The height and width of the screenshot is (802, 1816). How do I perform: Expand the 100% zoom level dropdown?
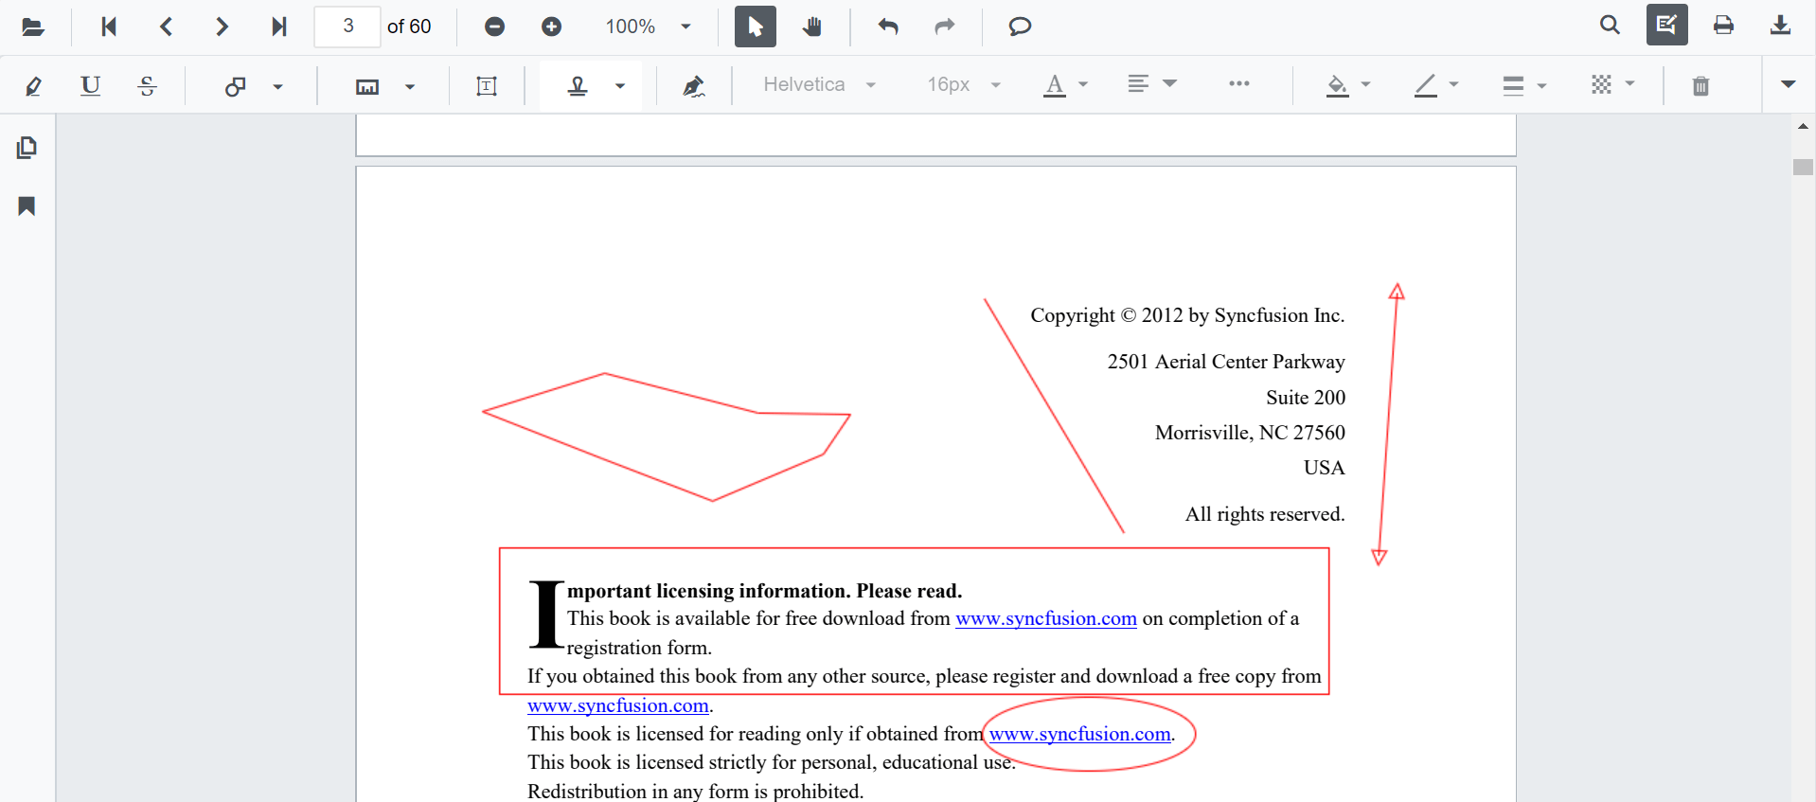pos(685,27)
